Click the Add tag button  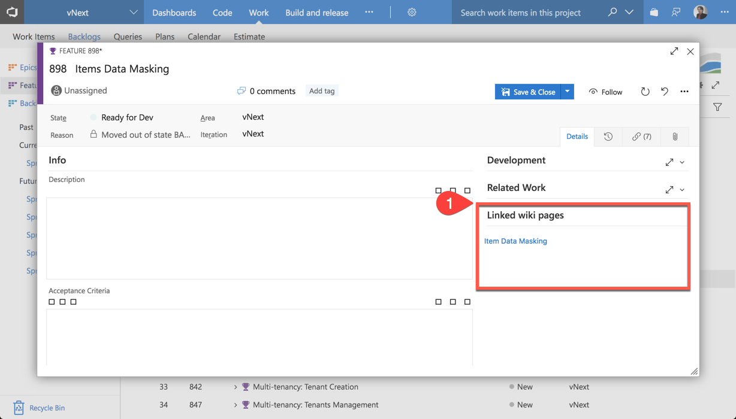322,91
